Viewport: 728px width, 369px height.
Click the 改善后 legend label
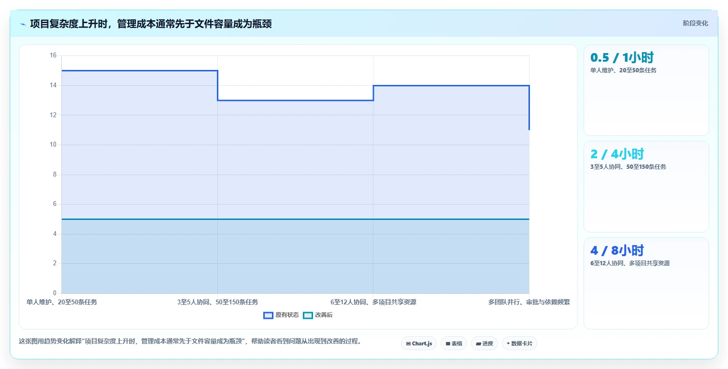pyautogui.click(x=324, y=315)
